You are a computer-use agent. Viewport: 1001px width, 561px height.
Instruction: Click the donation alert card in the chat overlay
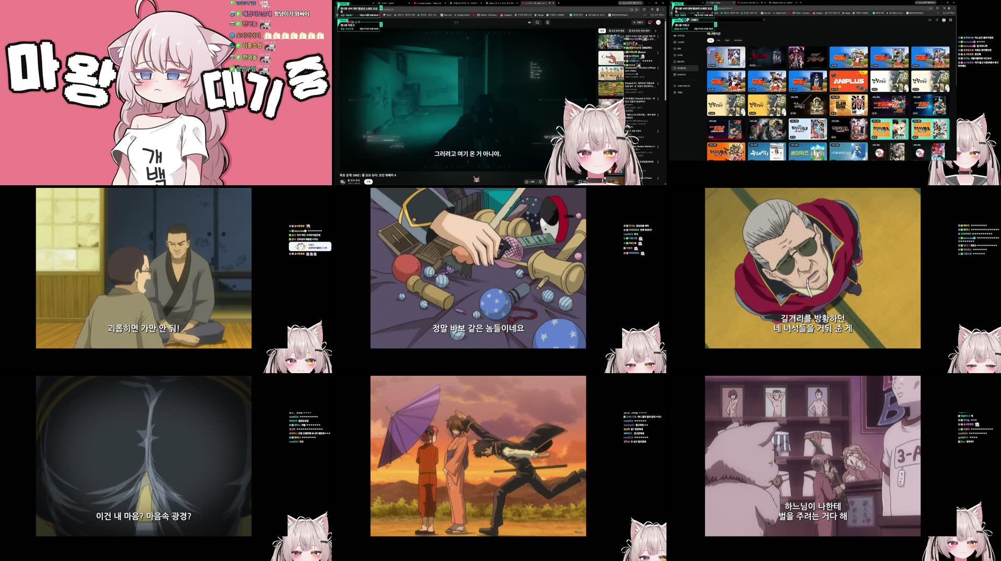[x=310, y=246]
